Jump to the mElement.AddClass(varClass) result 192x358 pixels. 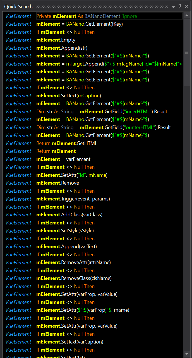tap(69, 215)
